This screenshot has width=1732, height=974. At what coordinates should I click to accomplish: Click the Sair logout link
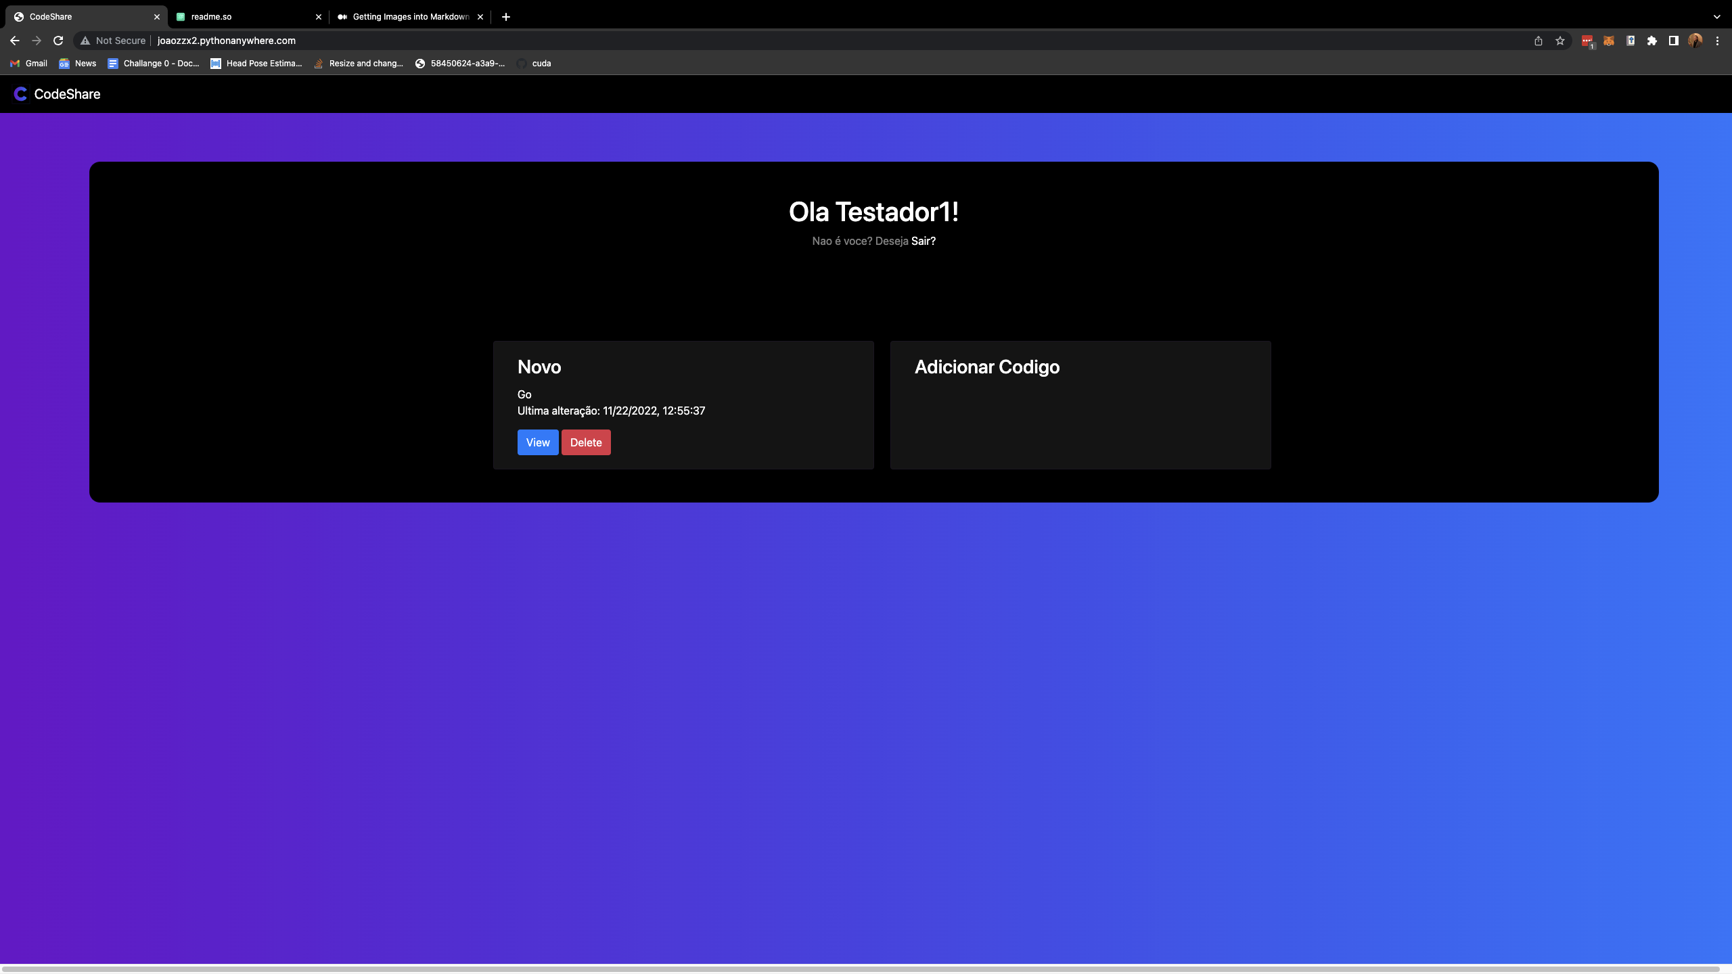(923, 241)
